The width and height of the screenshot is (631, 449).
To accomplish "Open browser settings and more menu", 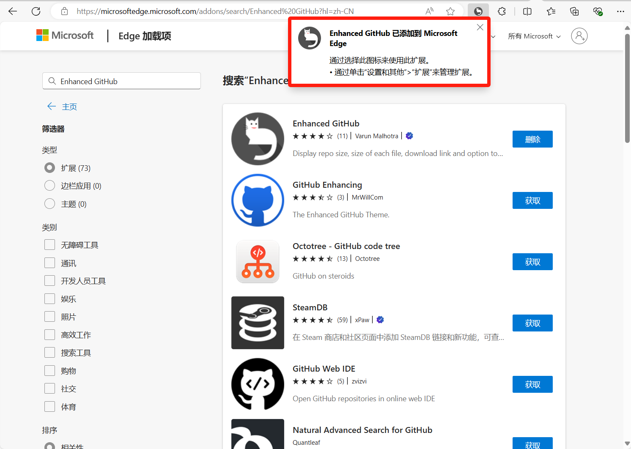I will tap(620, 11).
